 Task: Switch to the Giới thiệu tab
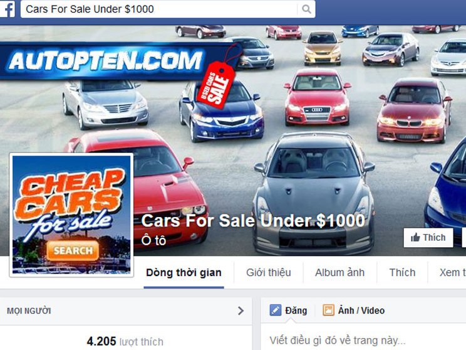pyautogui.click(x=268, y=273)
